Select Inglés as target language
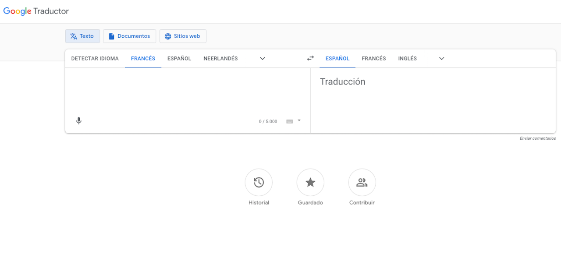Screen dimensions: 561x258 tap(408, 58)
